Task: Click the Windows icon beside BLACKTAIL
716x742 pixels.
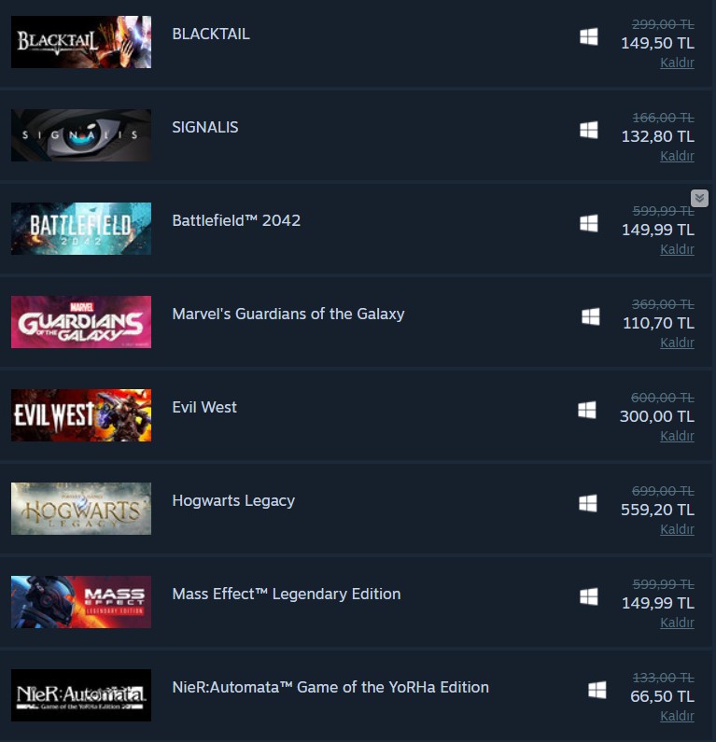Action: pyautogui.click(x=589, y=36)
